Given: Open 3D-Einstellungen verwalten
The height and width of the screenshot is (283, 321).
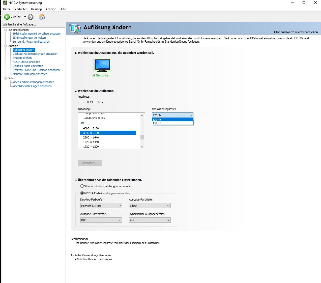Looking at the screenshot, I should tap(29, 38).
